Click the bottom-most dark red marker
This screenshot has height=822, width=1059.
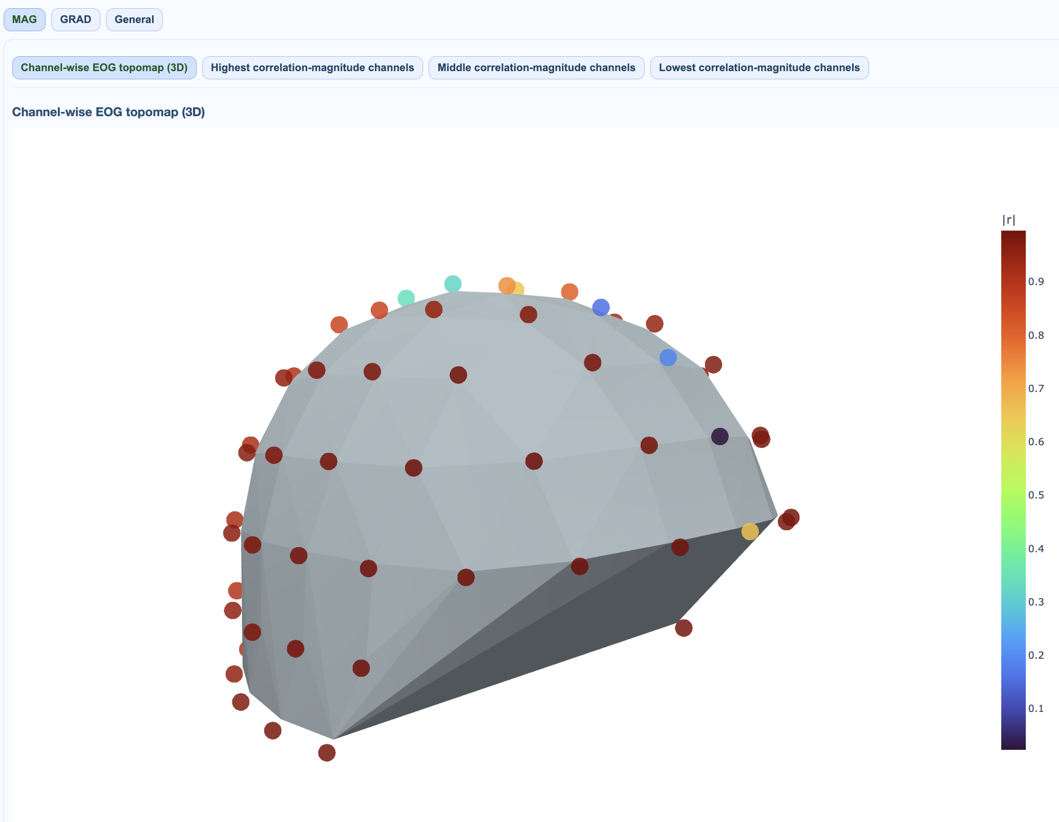[327, 752]
